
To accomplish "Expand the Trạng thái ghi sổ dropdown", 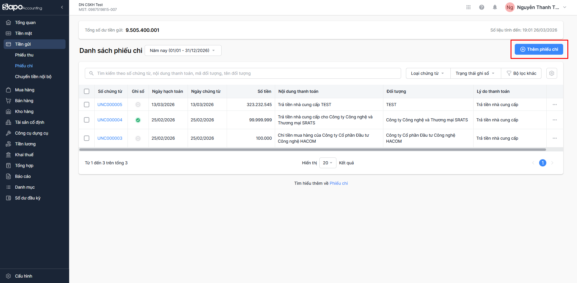I will point(475,73).
